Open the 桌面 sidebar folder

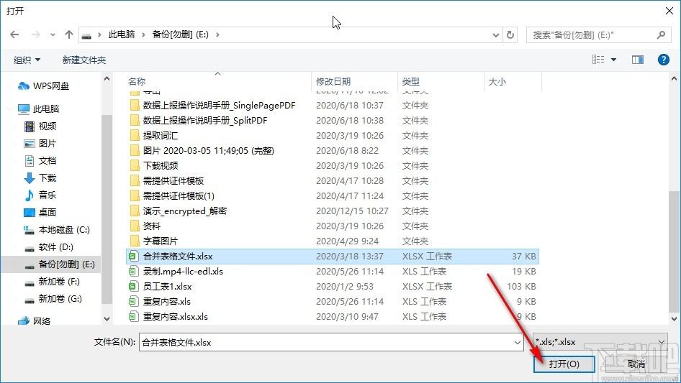(40, 213)
